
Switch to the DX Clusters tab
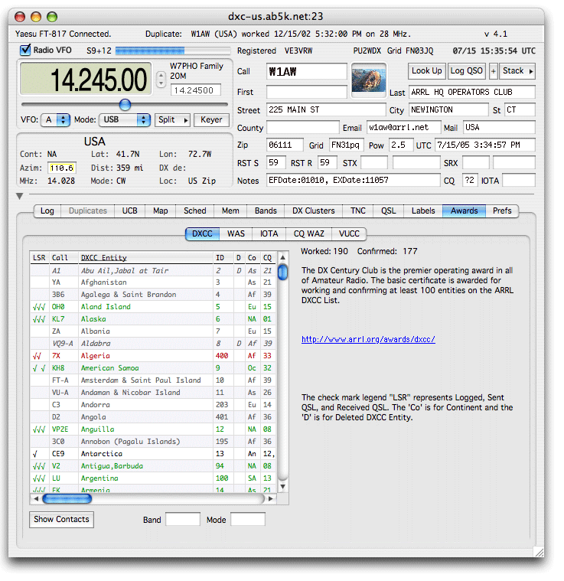click(x=314, y=211)
